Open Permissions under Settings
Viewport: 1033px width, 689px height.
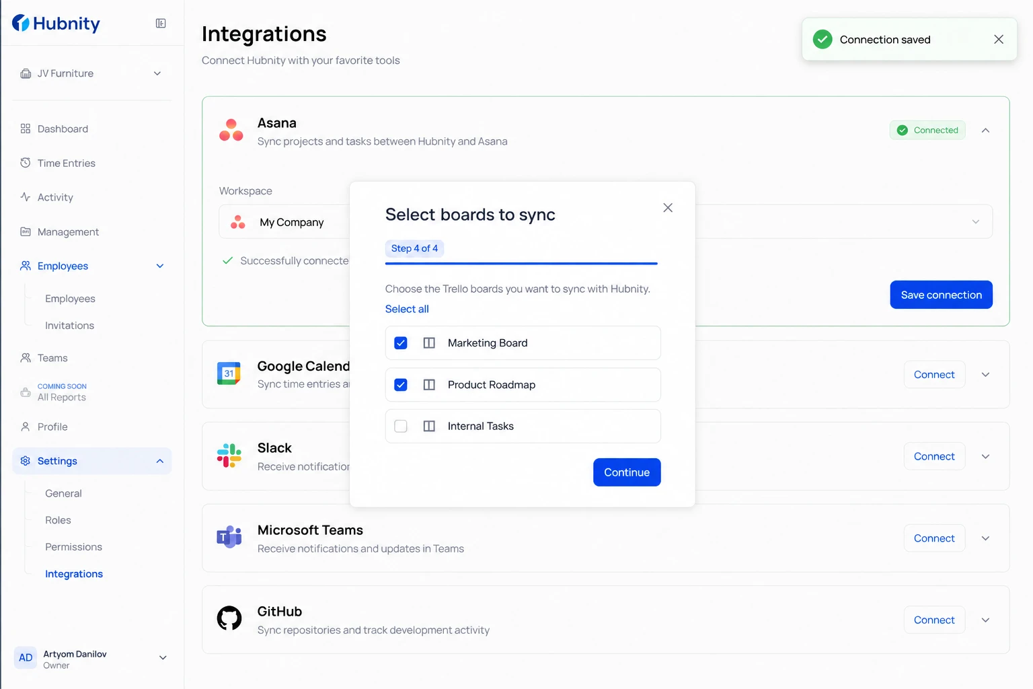pyautogui.click(x=73, y=547)
